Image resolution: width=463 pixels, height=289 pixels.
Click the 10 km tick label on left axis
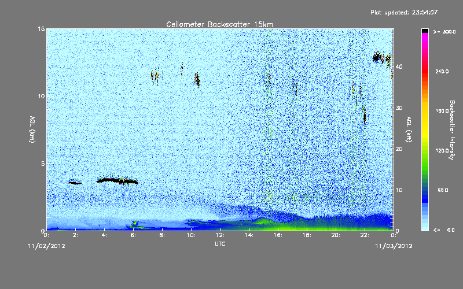click(41, 97)
